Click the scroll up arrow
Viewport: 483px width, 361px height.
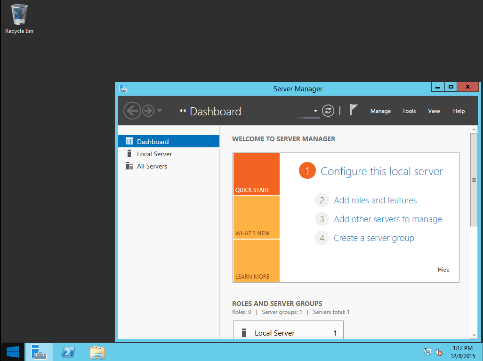click(x=474, y=130)
